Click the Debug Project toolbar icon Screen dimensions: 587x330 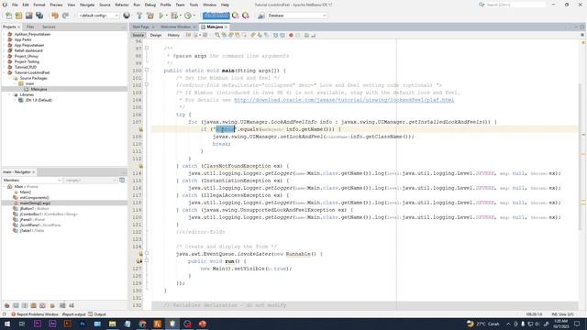174,16
